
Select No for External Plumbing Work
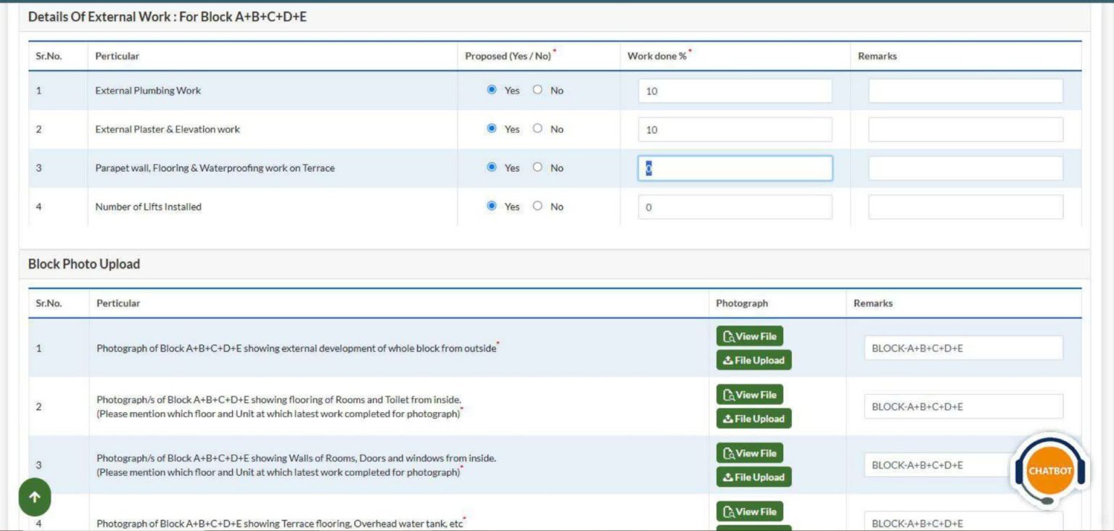tap(537, 90)
